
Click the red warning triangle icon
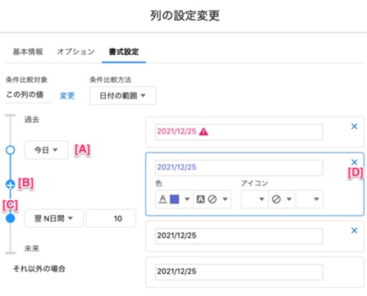pos(204,132)
